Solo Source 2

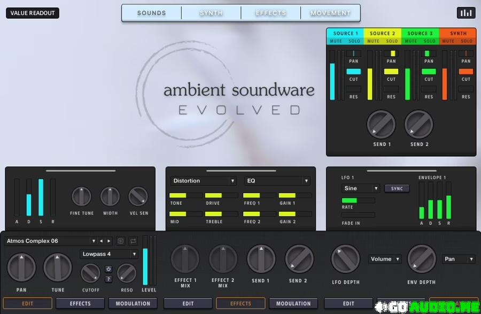(392, 41)
